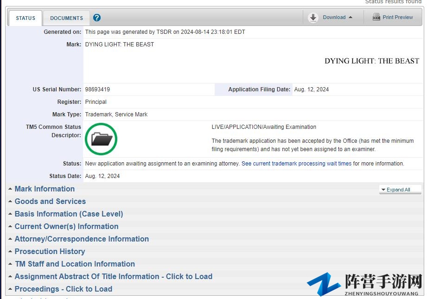
Task: Click the triangle in the Expand All button
Action: pos(383,190)
